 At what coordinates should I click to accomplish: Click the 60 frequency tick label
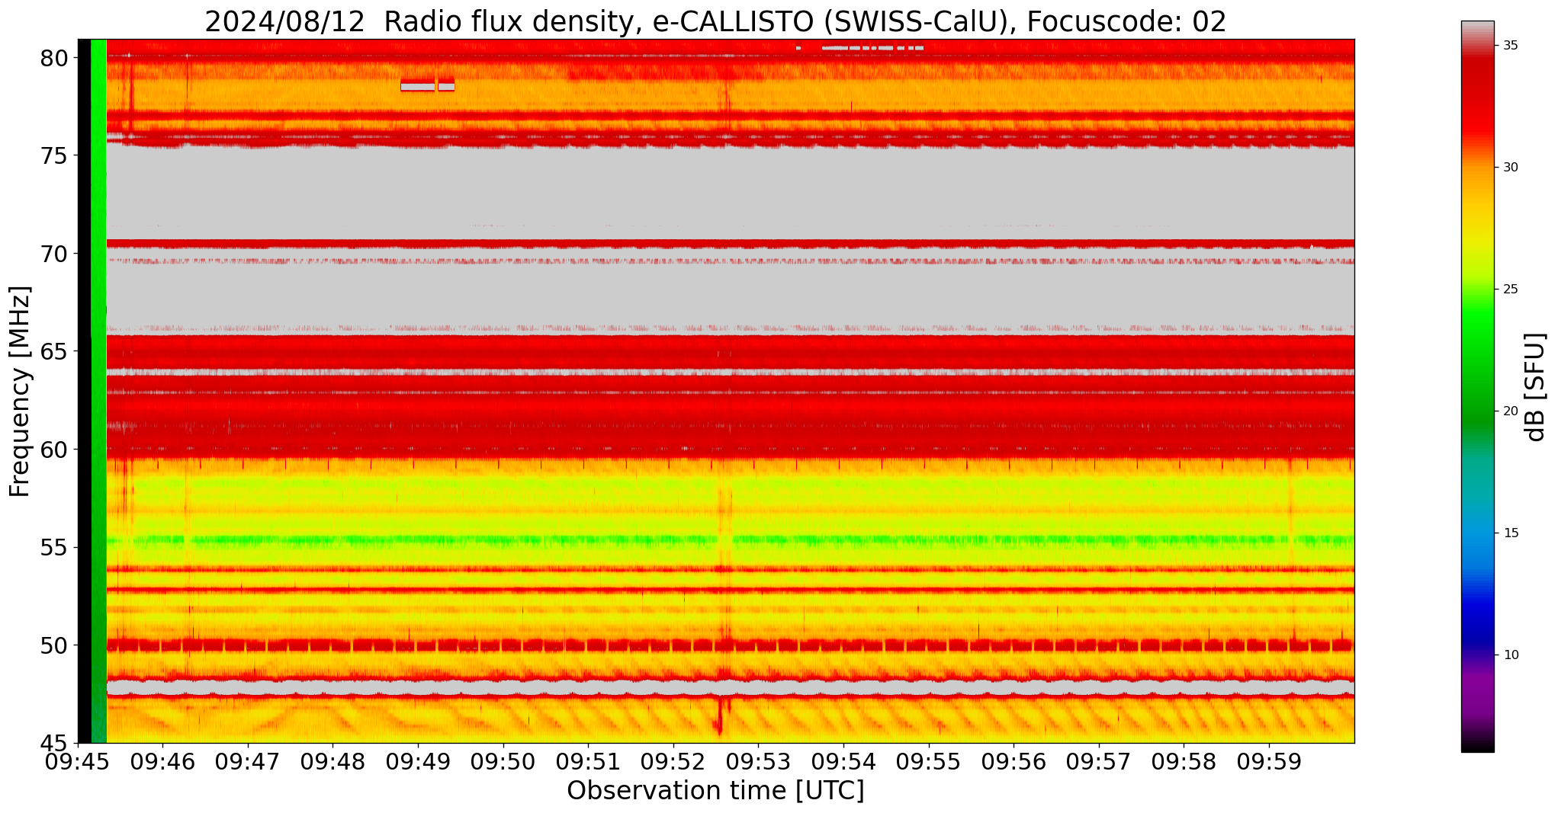coord(54,450)
